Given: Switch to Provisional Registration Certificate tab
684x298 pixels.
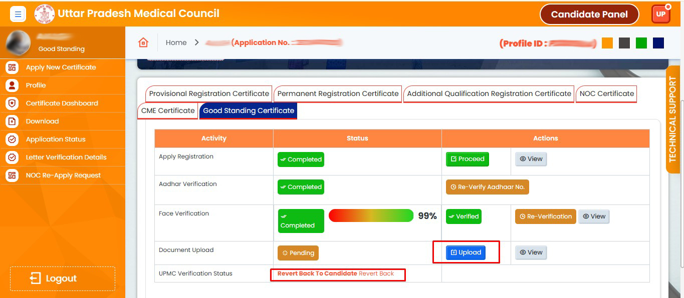Looking at the screenshot, I should pyautogui.click(x=209, y=94).
